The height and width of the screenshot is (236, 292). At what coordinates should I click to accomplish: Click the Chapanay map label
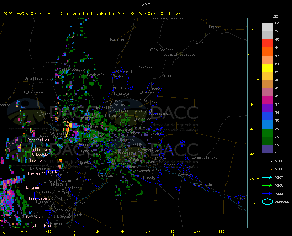(x=138, y=127)
